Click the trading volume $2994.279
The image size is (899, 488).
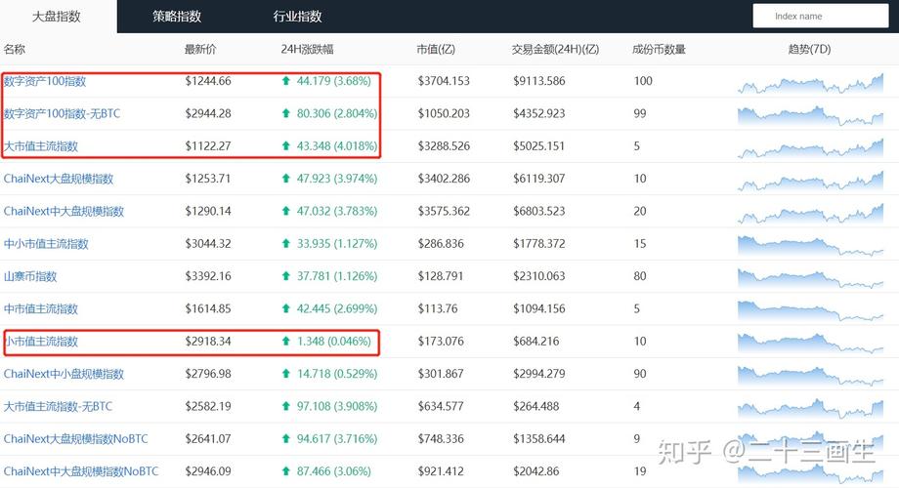tap(539, 374)
